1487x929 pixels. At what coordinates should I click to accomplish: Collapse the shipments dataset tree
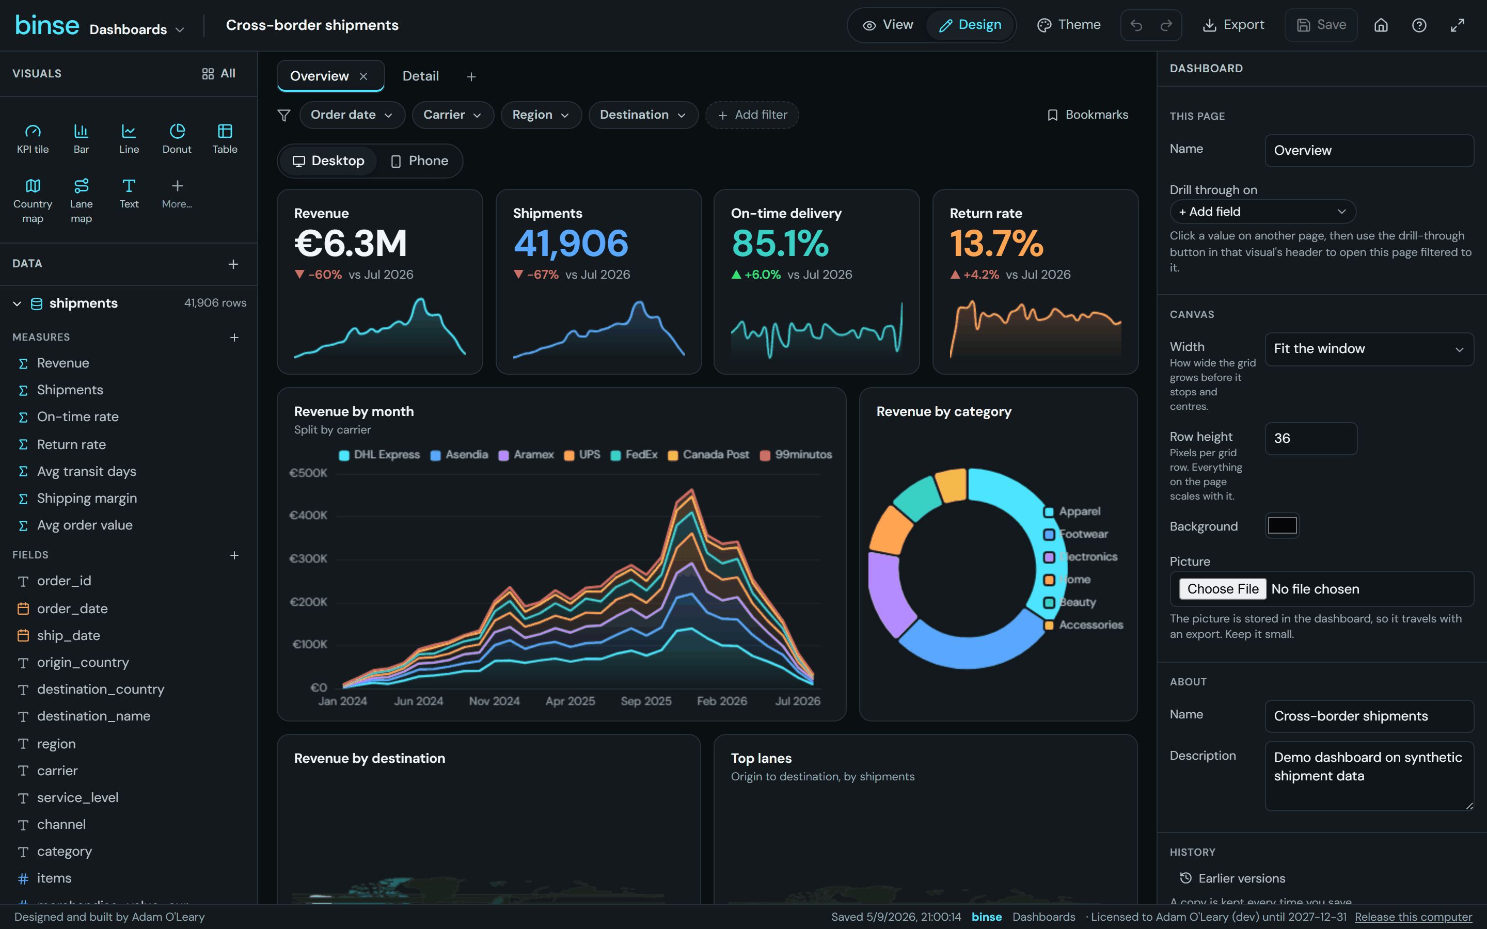pos(17,303)
